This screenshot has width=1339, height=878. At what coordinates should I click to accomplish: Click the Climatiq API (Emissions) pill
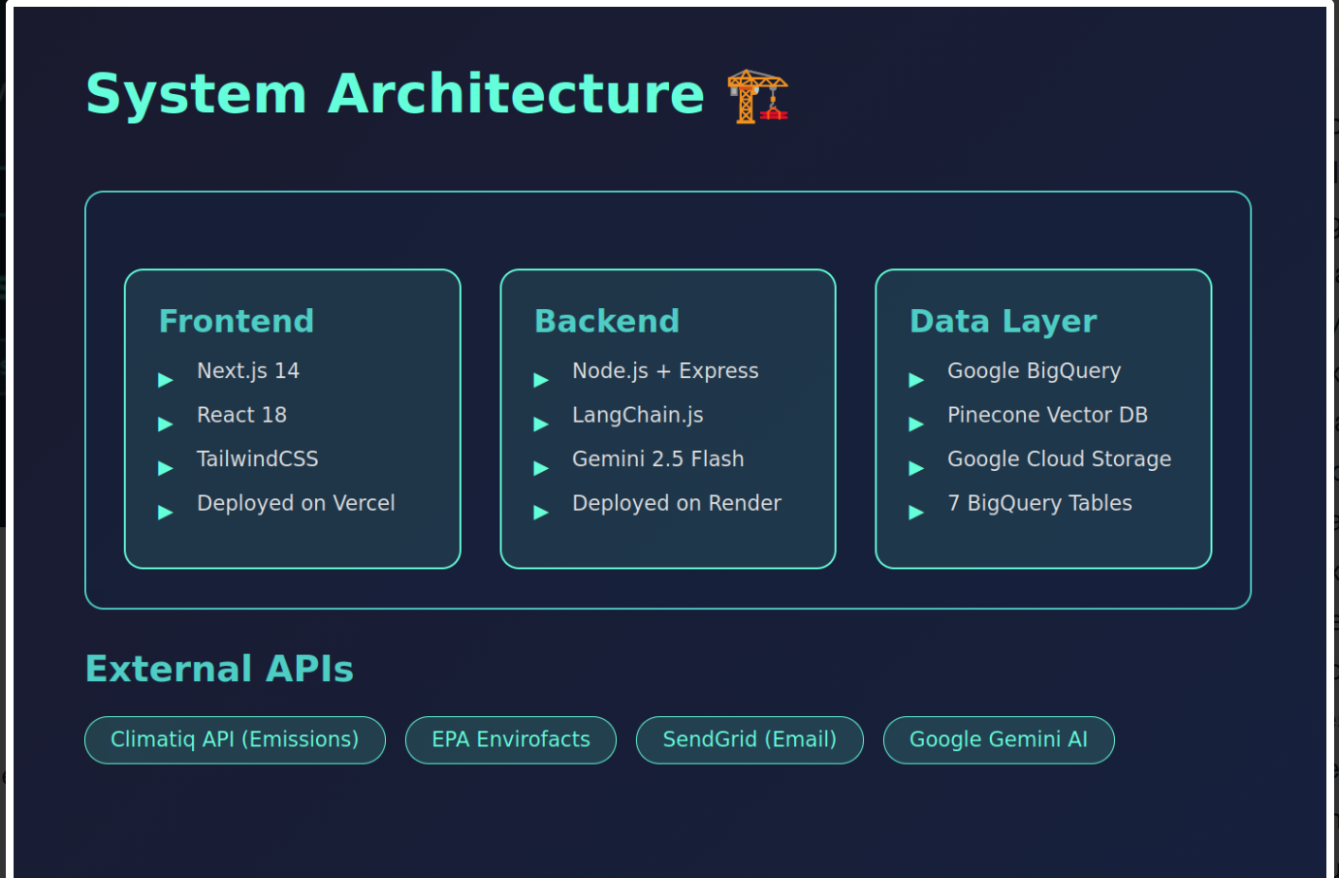[235, 740]
